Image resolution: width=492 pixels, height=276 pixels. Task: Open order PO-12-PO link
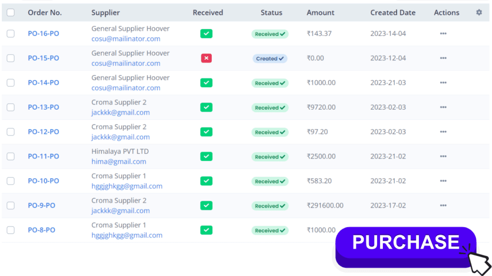click(x=43, y=132)
